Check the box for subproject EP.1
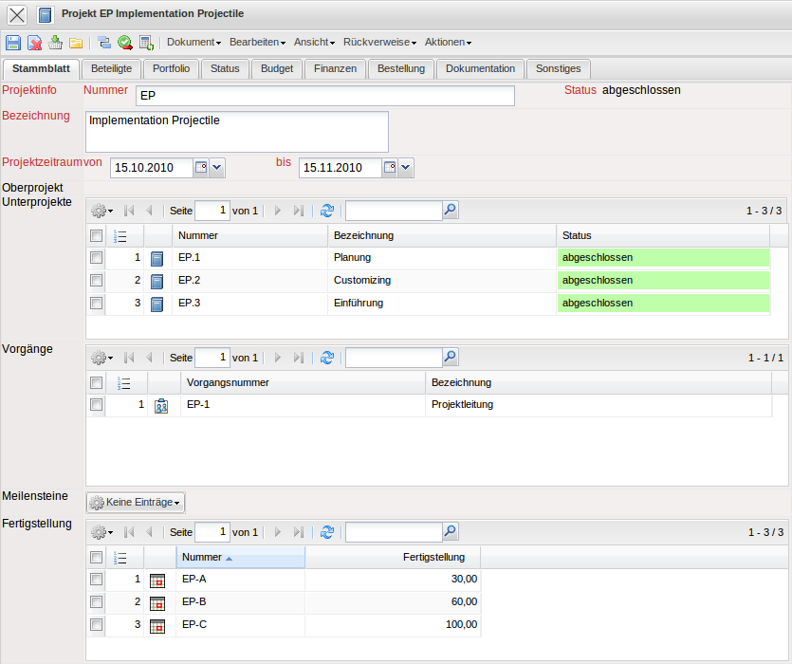The image size is (792, 664). [96, 258]
